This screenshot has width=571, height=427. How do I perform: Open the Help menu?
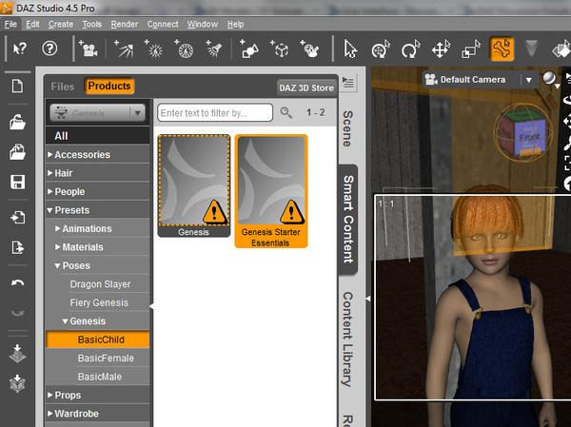[236, 25]
